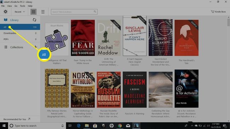Select the PDFs filter
Viewport: 230px width, 129px height.
pyautogui.click(x=20, y=39)
